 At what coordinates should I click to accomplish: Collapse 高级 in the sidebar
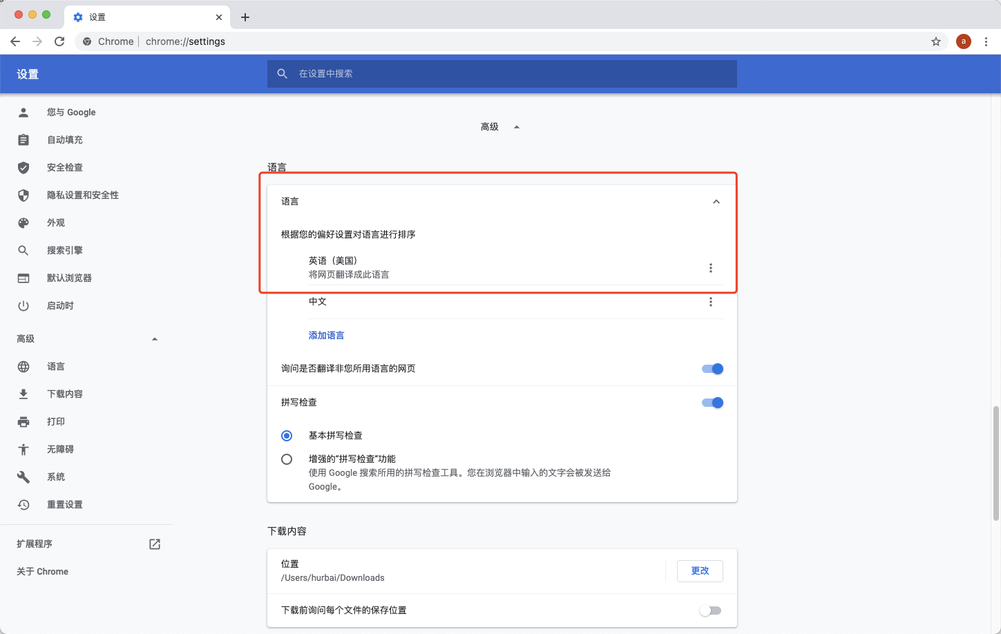point(155,338)
